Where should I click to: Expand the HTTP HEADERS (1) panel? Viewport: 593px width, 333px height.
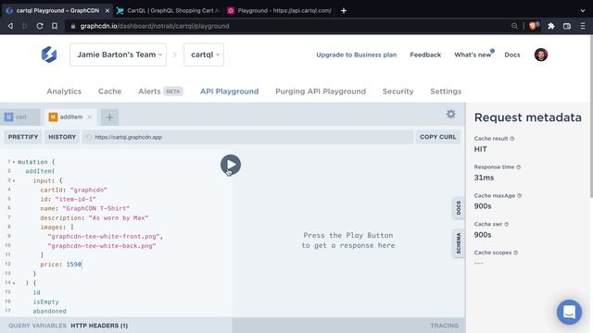[99, 326]
